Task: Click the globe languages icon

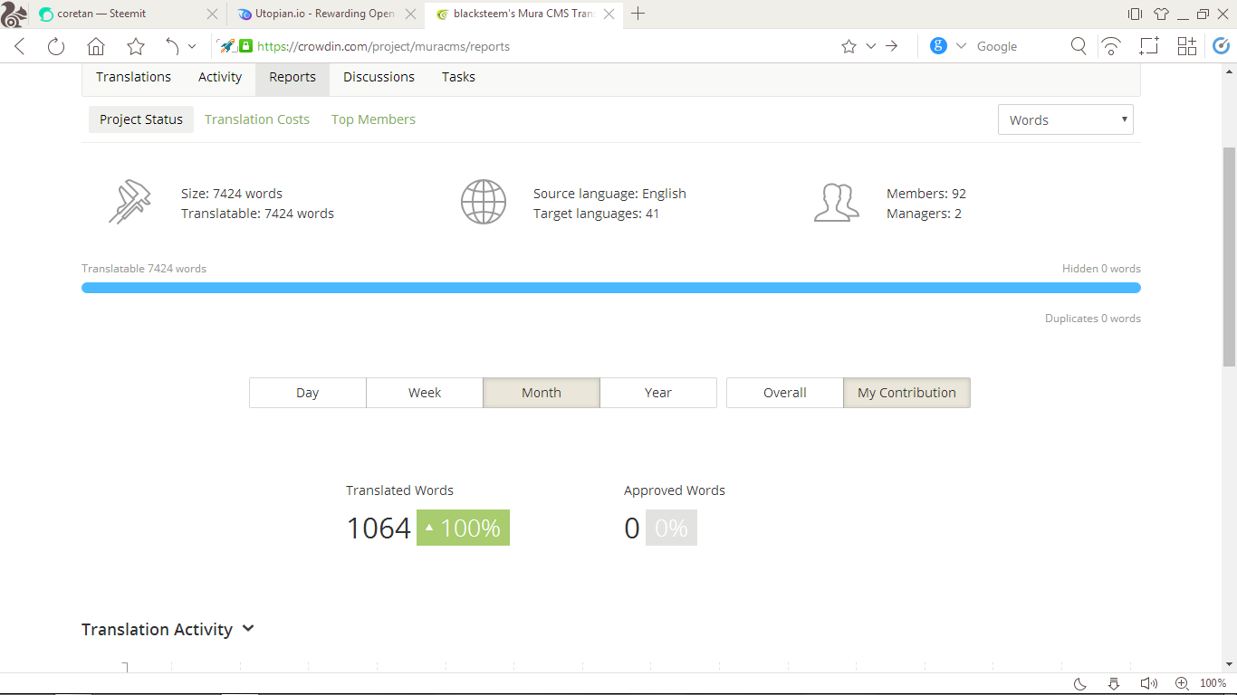Action: [484, 202]
